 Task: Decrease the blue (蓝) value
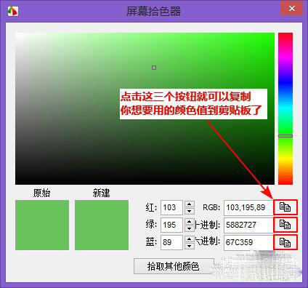(x=190, y=246)
